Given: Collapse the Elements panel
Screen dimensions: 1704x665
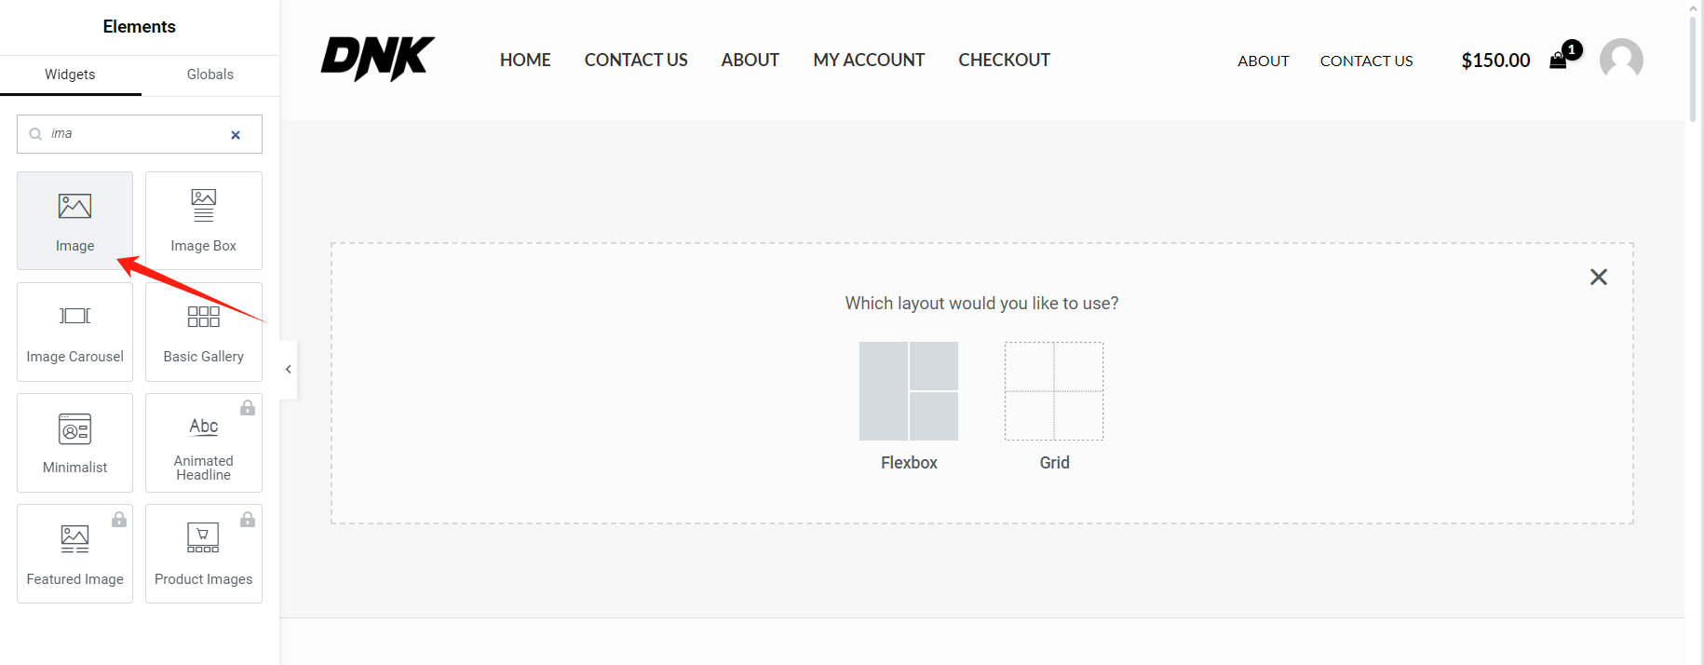Looking at the screenshot, I should (x=289, y=370).
